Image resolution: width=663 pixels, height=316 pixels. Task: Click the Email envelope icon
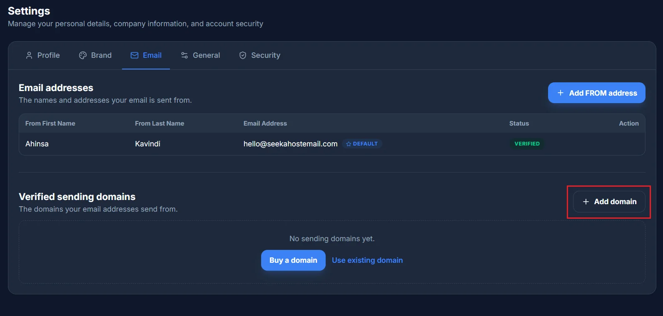(x=135, y=55)
